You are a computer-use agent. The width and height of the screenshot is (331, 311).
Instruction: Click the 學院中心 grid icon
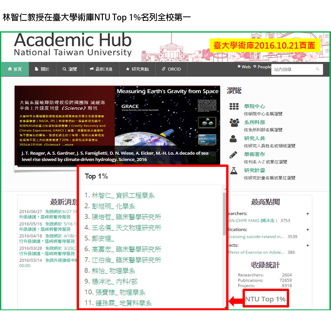pyautogui.click(x=234, y=106)
